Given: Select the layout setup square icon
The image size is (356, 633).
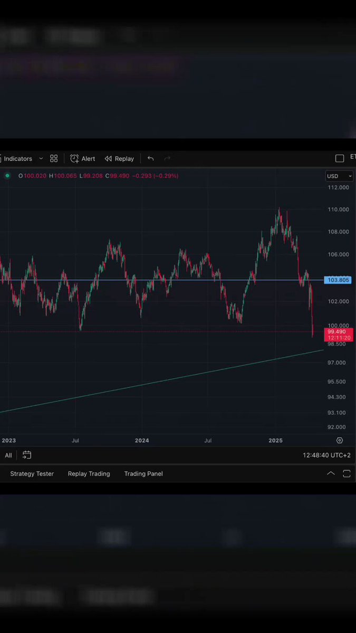Looking at the screenshot, I should (x=340, y=159).
